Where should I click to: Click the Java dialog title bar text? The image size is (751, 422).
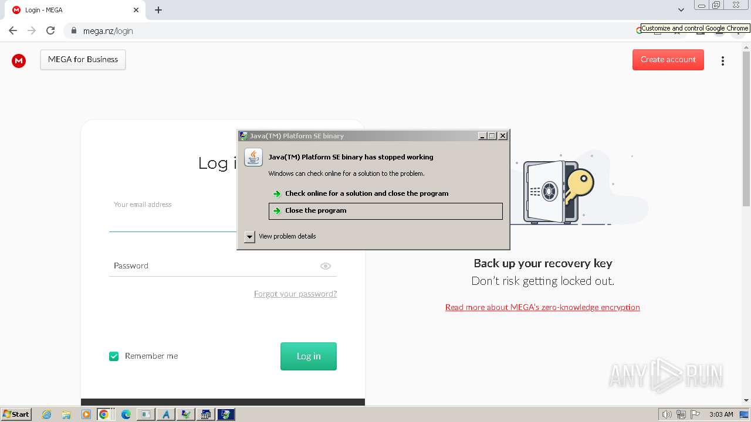coord(297,136)
